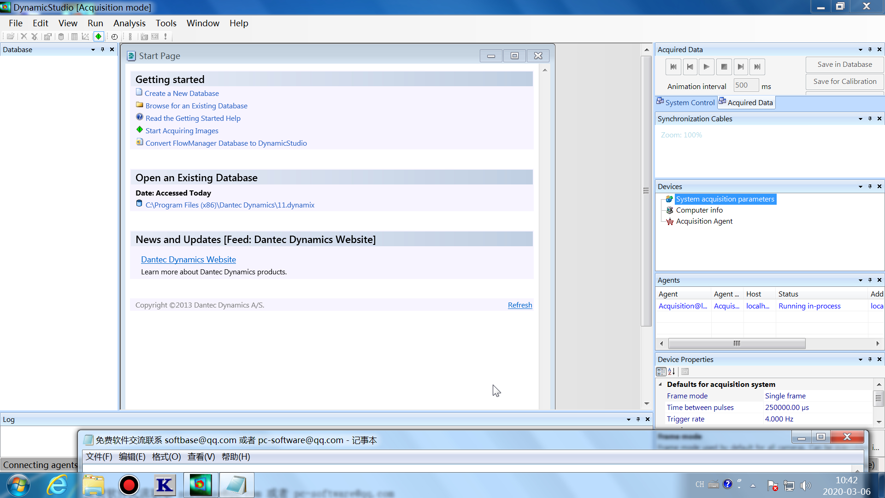
Task: Switch to the System Control tab
Action: [x=686, y=102]
